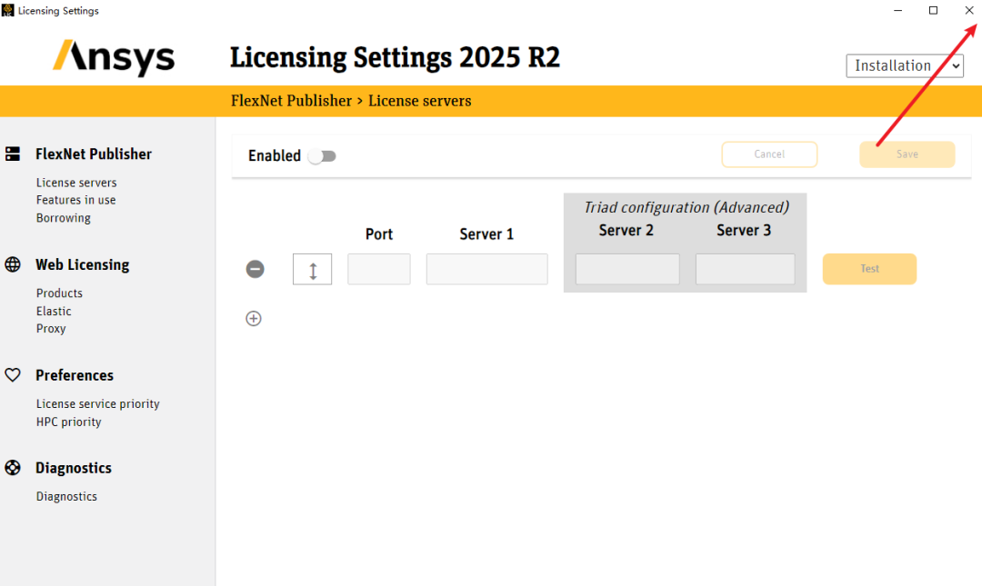The width and height of the screenshot is (982, 586).
Task: Click the FlexNet Publisher server icon
Action: pos(13,154)
